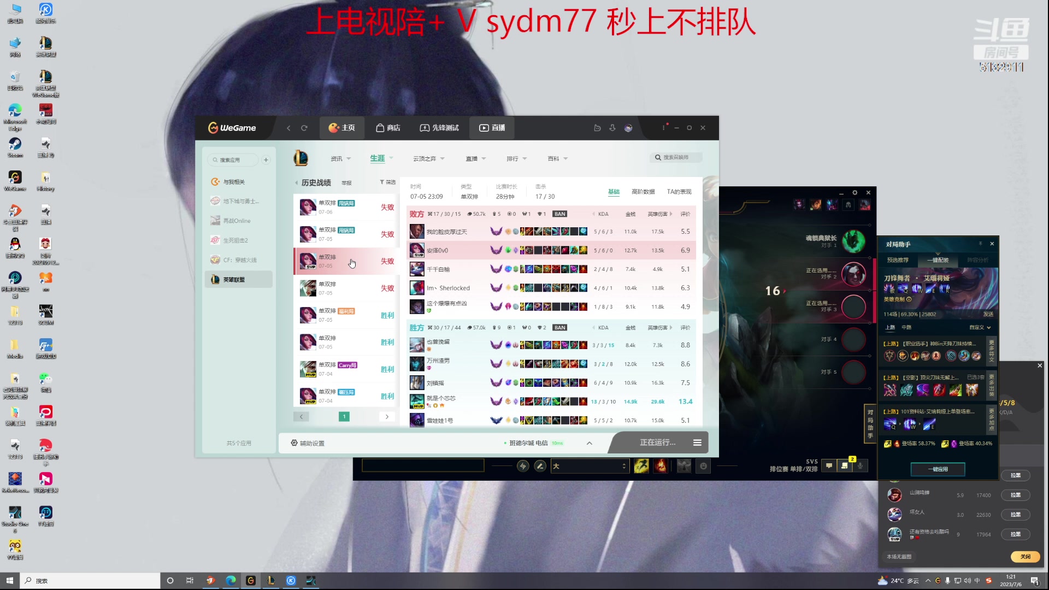1049x590 pixels.
Task: Open the 商店 tab in WeGame
Action: click(388, 128)
